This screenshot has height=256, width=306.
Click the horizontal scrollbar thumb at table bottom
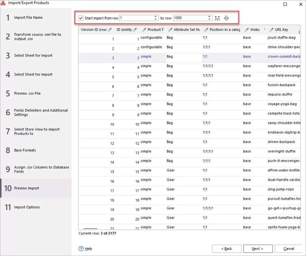(90, 228)
